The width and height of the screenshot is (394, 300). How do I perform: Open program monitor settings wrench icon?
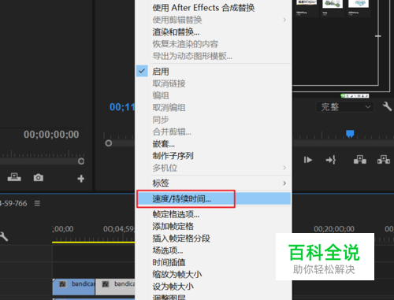387,106
